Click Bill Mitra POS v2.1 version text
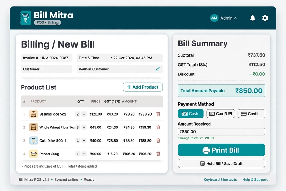 [34, 180]
